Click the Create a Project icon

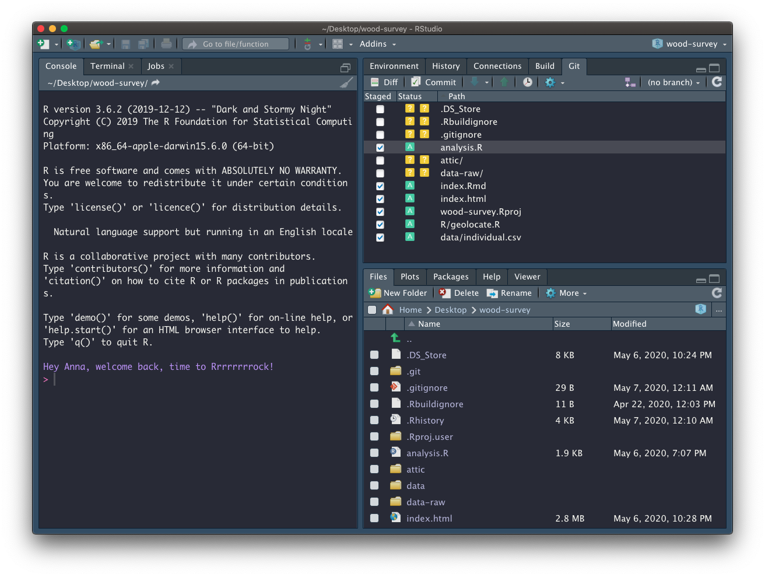(73, 44)
